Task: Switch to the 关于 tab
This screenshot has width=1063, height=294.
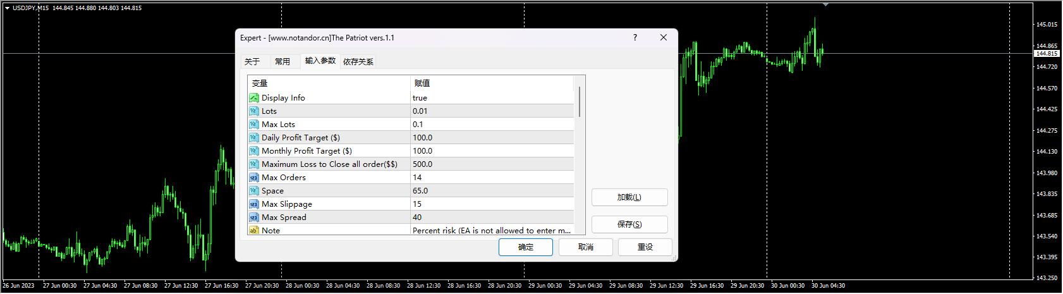Action: (x=252, y=62)
